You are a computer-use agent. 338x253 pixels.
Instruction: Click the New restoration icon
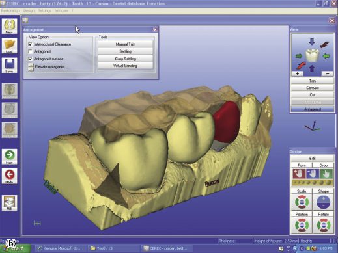(x=9, y=26)
